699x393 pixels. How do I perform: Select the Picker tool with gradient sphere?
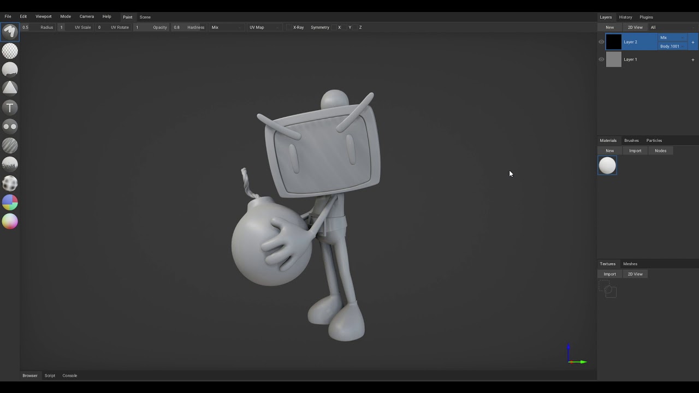tap(10, 221)
